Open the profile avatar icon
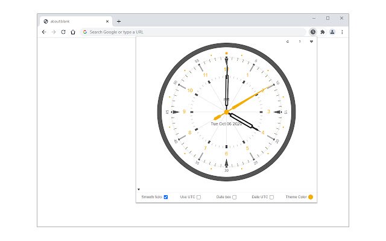Image resolution: width=386 pixels, height=241 pixels. click(332, 32)
